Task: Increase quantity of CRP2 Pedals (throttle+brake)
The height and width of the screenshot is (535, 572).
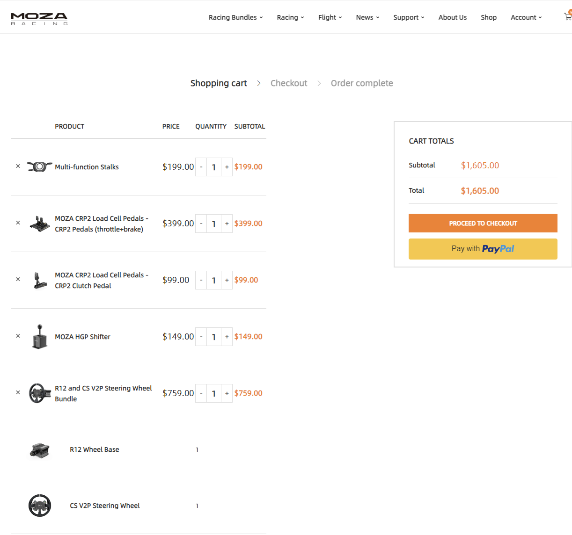Action: 227,224
